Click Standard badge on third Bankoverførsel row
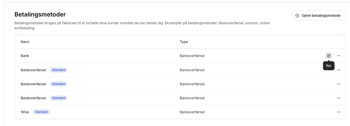The image size is (350, 126). click(58, 98)
